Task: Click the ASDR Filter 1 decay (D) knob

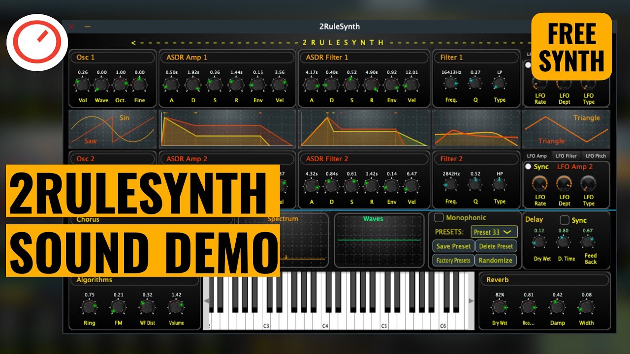Action: click(331, 85)
